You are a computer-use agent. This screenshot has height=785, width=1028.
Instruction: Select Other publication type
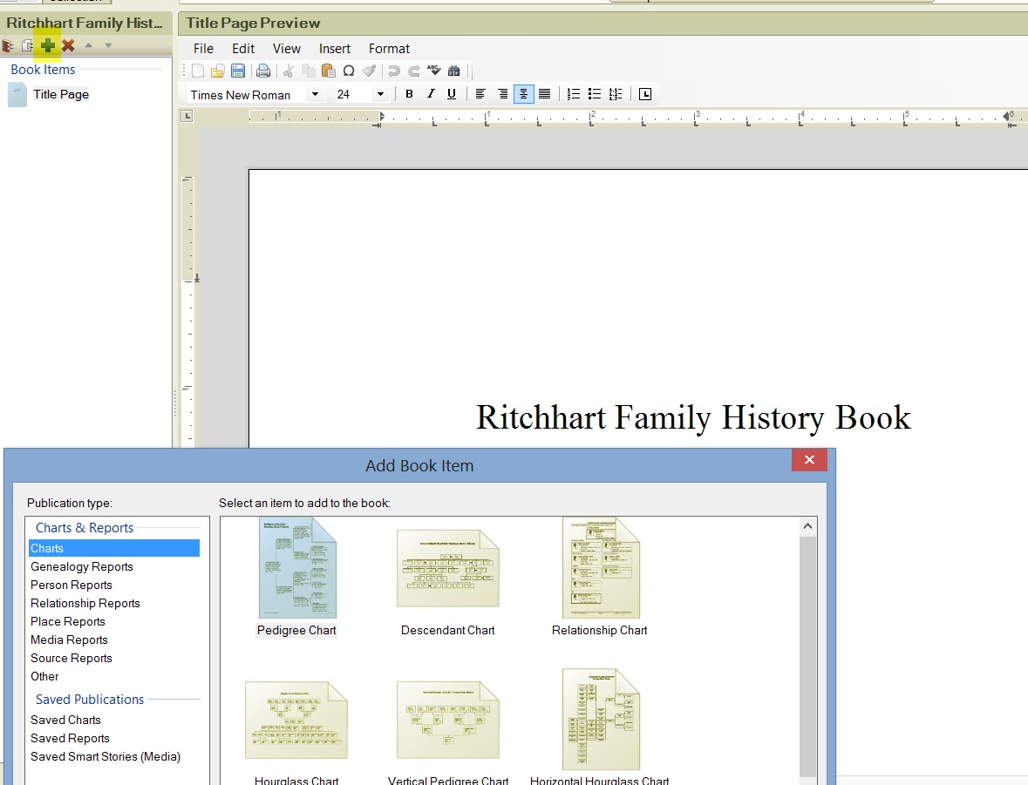pos(44,676)
